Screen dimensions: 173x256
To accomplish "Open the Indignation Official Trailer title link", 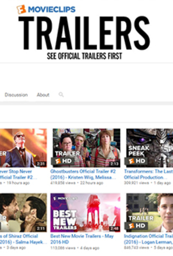I will [x=148, y=239].
